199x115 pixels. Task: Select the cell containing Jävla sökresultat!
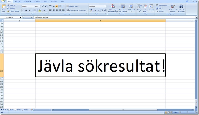point(100,65)
